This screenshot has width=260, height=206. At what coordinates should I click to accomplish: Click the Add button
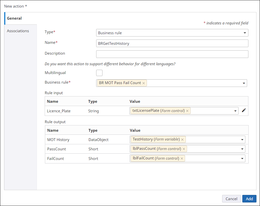click(249, 199)
